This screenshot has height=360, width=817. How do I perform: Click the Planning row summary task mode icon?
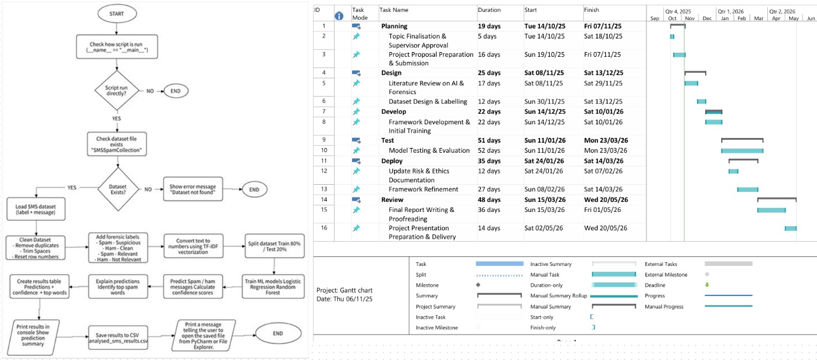click(356, 26)
